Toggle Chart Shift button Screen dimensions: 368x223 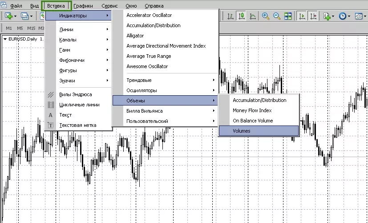313,16
